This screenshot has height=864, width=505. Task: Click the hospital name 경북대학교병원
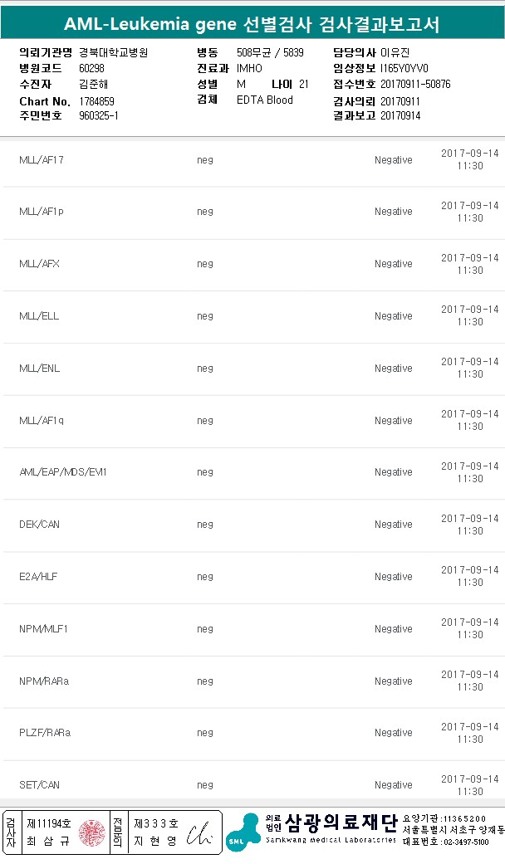(113, 52)
